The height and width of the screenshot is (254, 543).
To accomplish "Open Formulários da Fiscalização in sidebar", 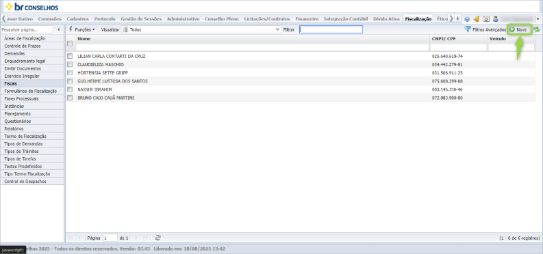I will tap(32, 91).
